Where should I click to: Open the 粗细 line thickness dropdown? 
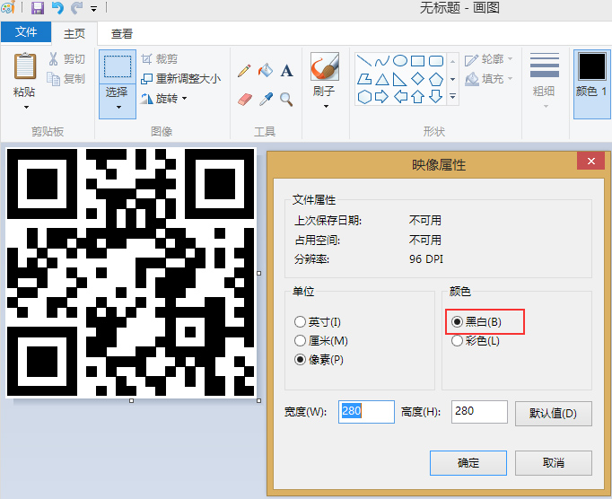545,81
